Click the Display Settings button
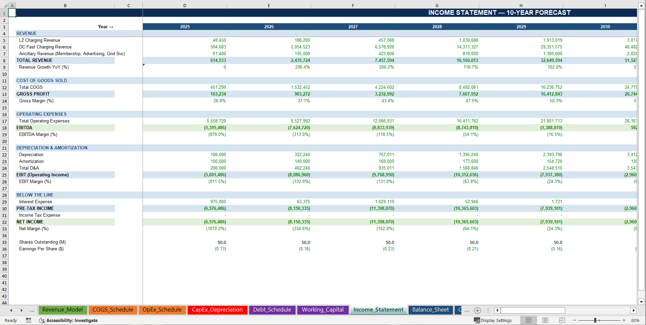 493,320
